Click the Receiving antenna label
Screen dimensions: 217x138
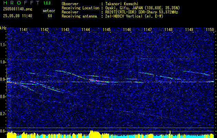tap(79, 16)
